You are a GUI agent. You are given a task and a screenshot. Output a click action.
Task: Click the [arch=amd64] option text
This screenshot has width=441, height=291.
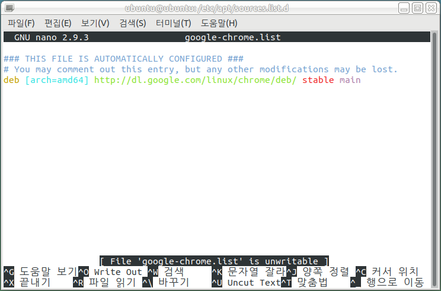[x=57, y=80]
